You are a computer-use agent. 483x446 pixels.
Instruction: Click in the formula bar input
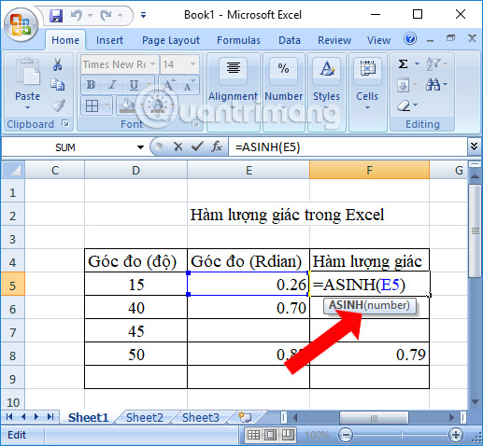[348, 146]
